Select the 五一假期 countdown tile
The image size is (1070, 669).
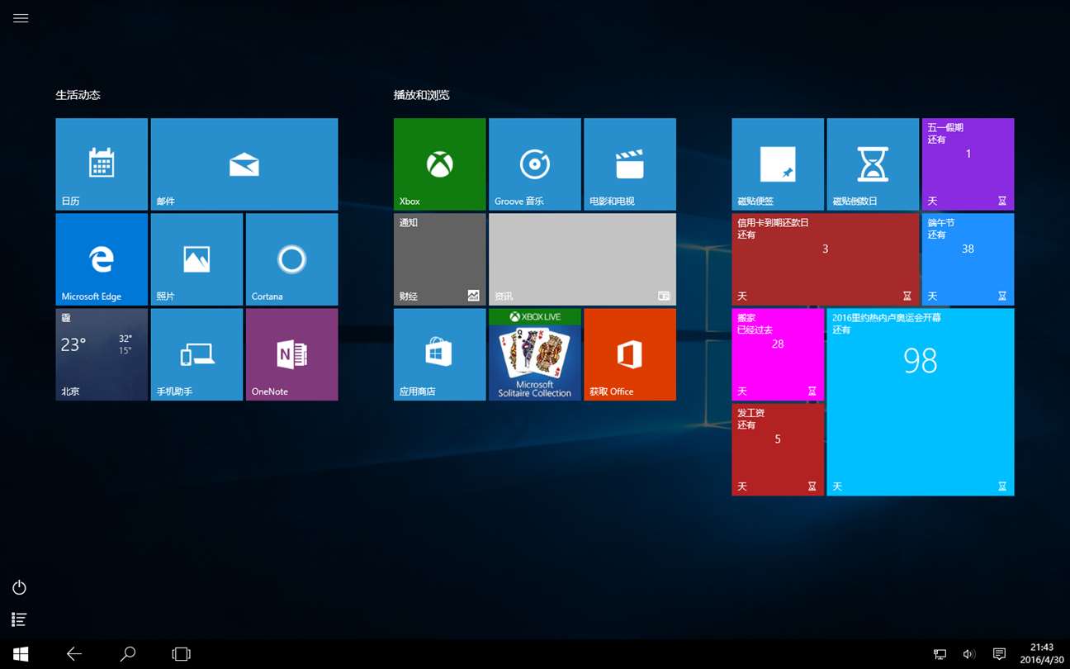968,164
